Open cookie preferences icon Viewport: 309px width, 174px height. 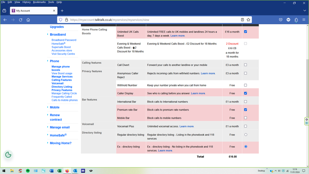tap(8, 155)
